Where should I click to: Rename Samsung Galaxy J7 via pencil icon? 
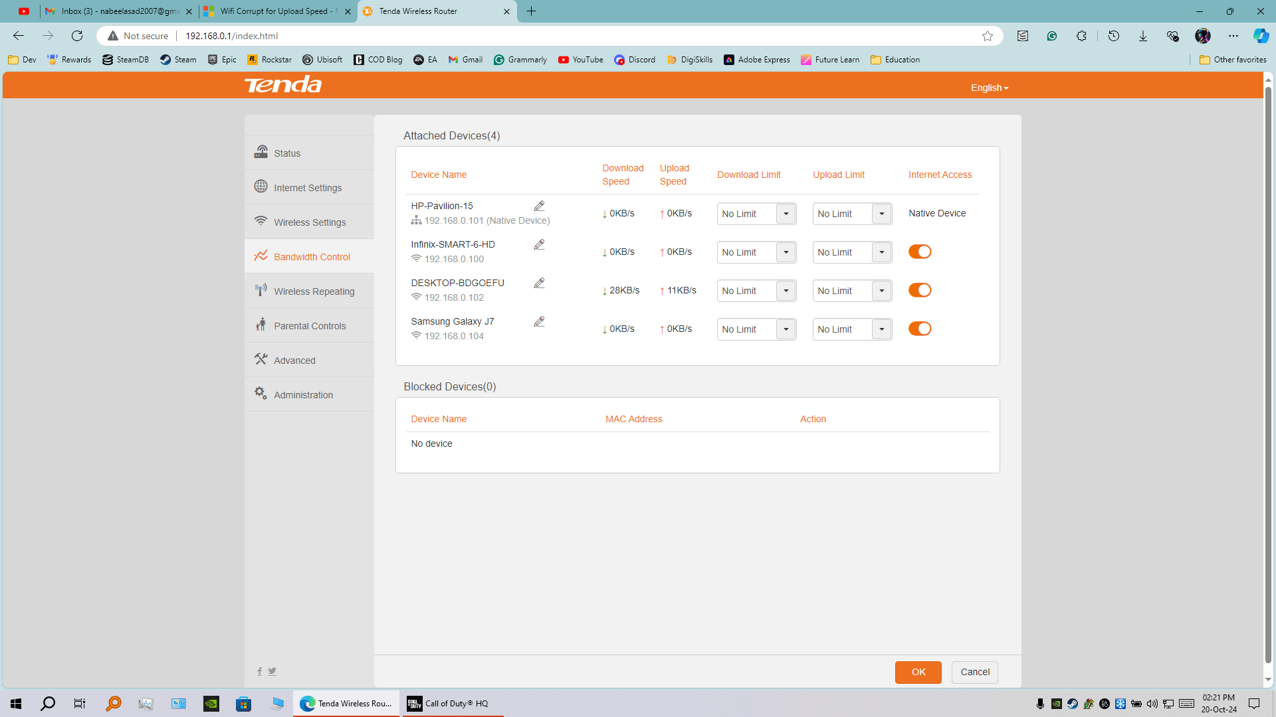[539, 321]
